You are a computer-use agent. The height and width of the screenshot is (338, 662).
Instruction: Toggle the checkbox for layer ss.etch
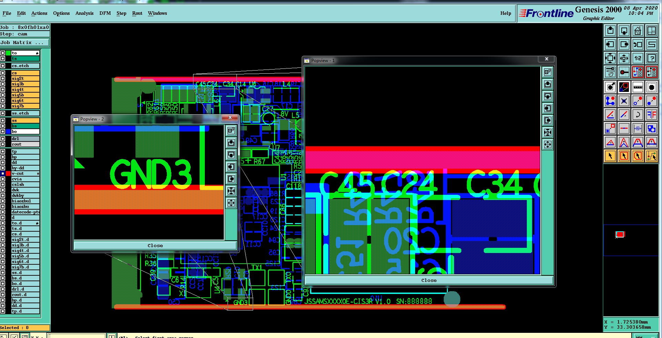point(3,113)
